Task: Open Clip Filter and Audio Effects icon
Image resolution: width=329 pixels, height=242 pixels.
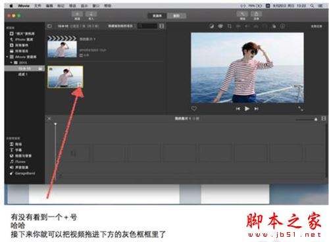Action: coord(274,26)
